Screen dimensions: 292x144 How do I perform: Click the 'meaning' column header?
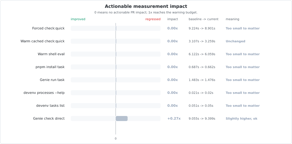pos(232,19)
